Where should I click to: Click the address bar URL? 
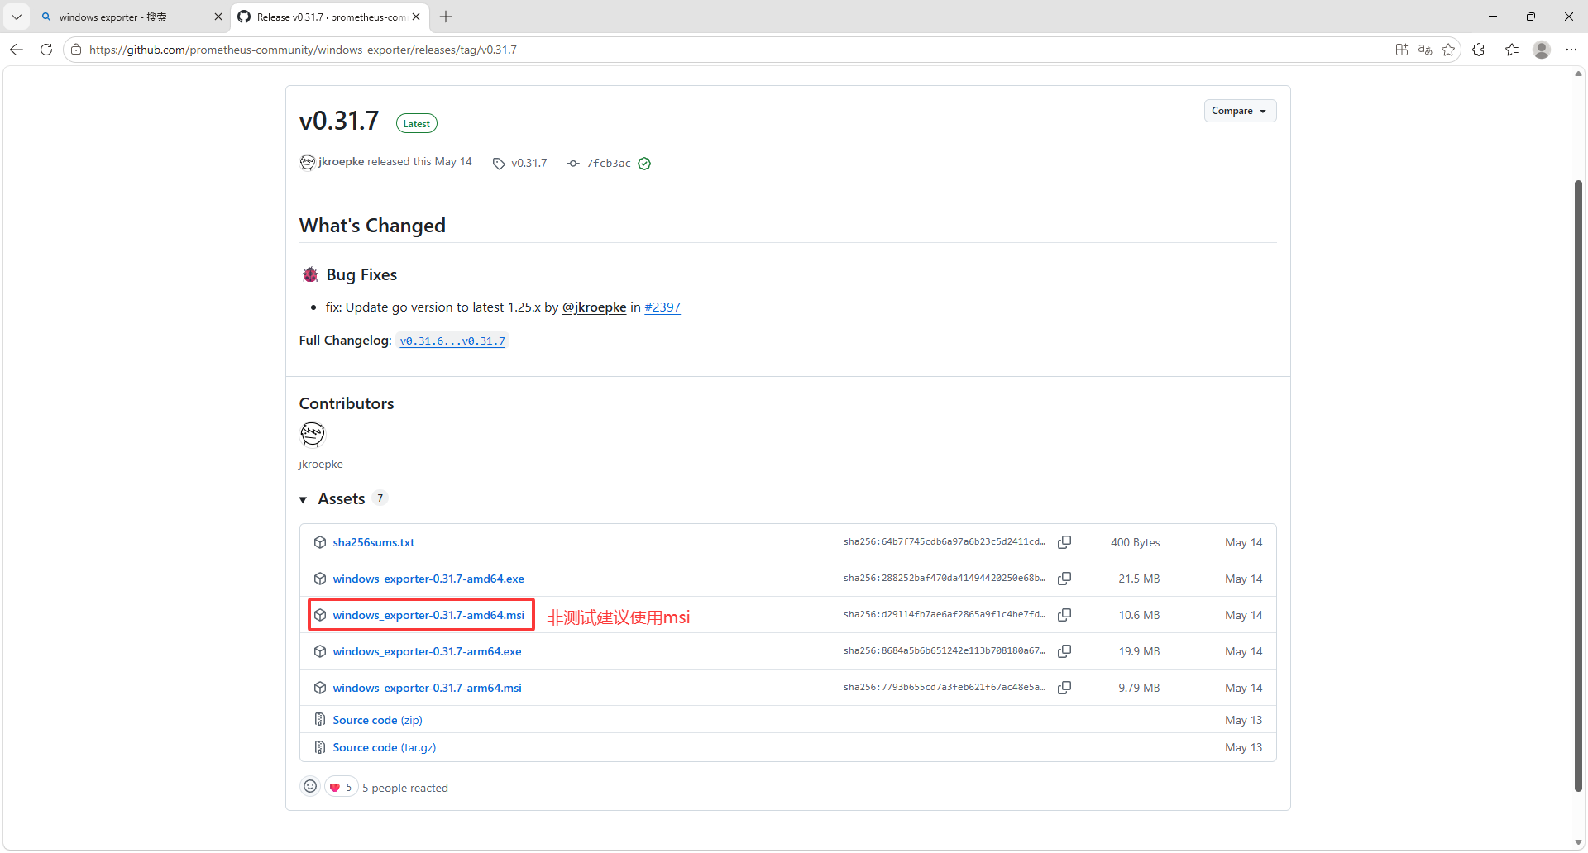point(303,50)
